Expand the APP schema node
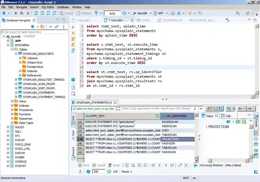The image size is (260, 182). [x=8, y=40]
